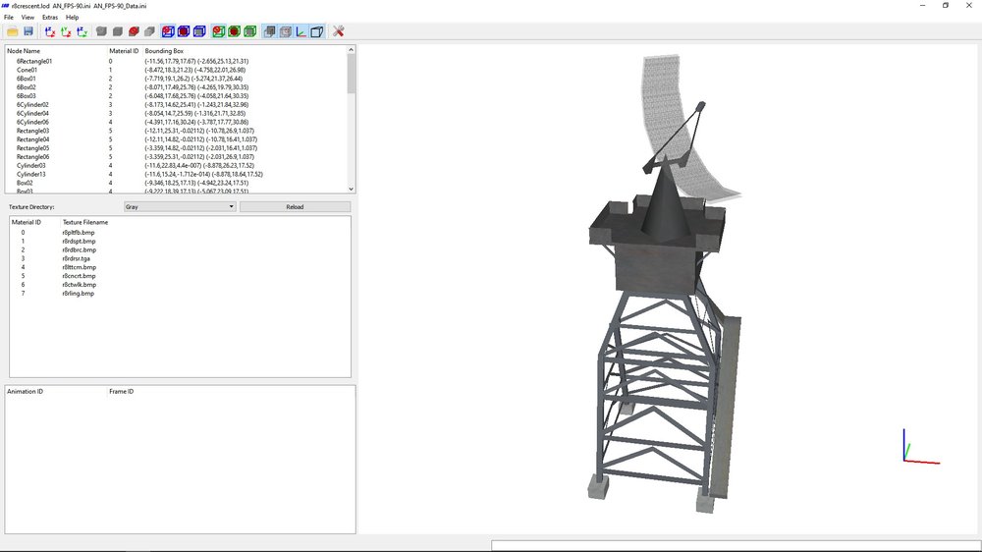Click the Reload button

coord(295,207)
